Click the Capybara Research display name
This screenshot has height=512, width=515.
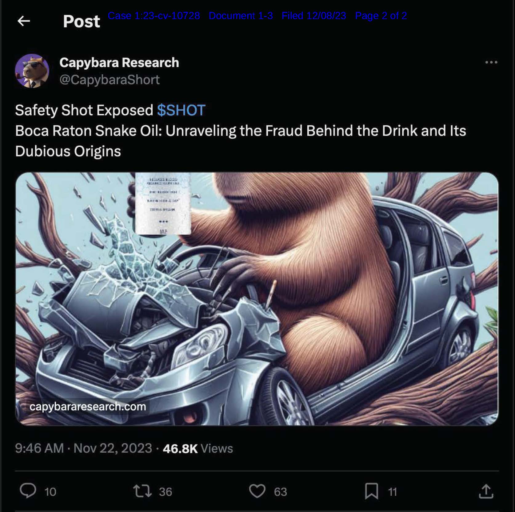[x=119, y=63]
